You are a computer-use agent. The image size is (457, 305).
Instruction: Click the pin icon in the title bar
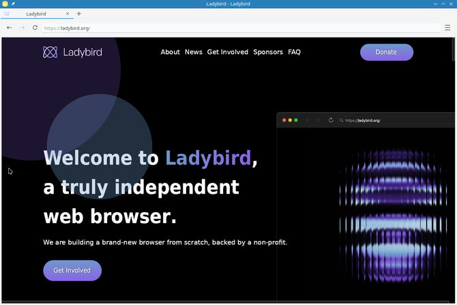pos(13,4)
